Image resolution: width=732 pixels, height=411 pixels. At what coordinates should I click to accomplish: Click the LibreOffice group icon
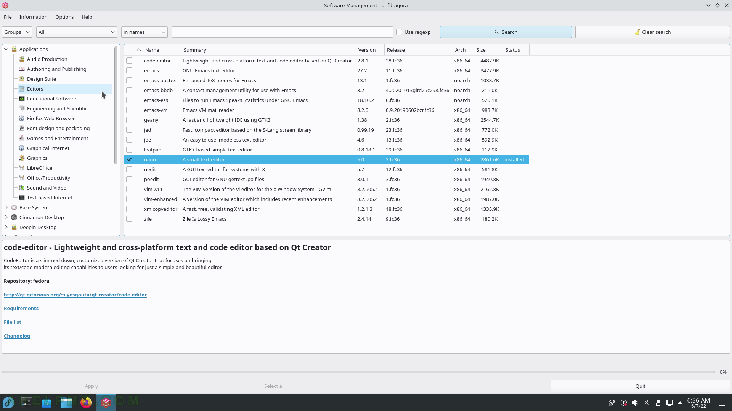click(x=22, y=168)
